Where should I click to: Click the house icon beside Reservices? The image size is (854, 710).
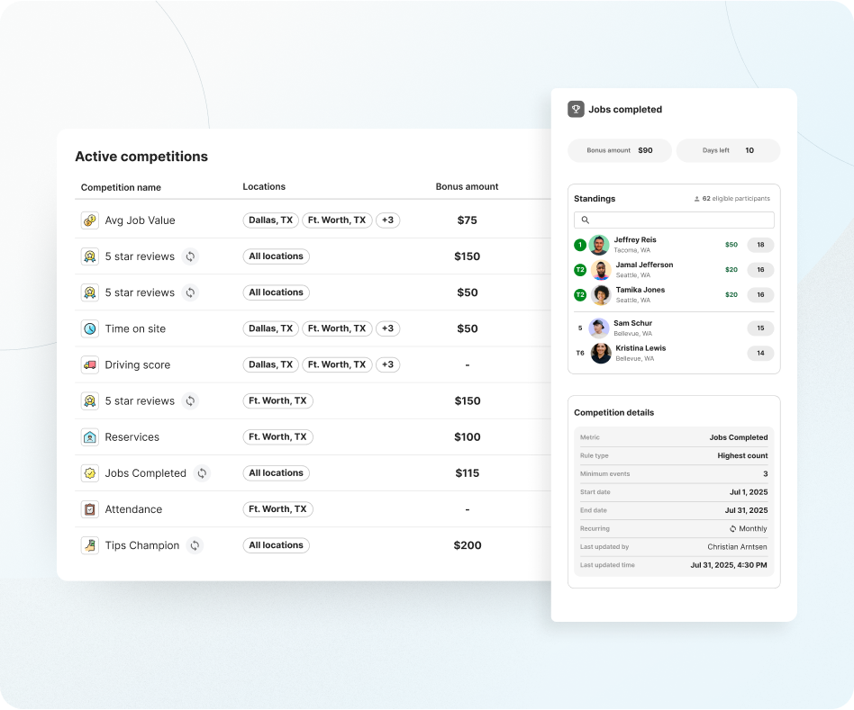(x=90, y=436)
